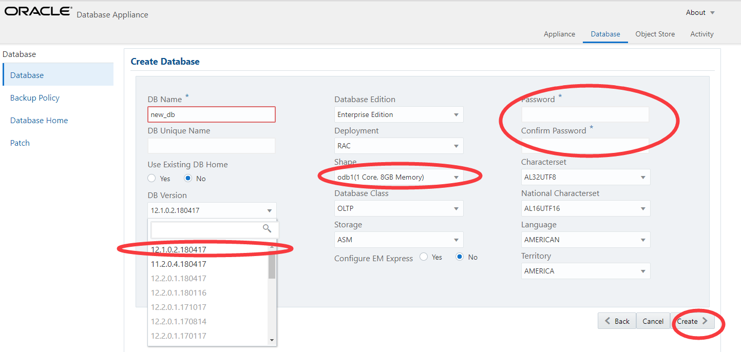The width and height of the screenshot is (741, 352).
Task: Click the Create button
Action: tap(692, 321)
